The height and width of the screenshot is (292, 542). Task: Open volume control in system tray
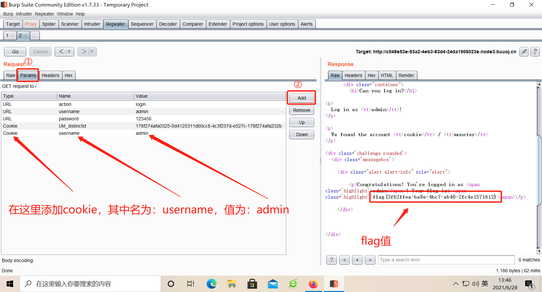coord(475,284)
